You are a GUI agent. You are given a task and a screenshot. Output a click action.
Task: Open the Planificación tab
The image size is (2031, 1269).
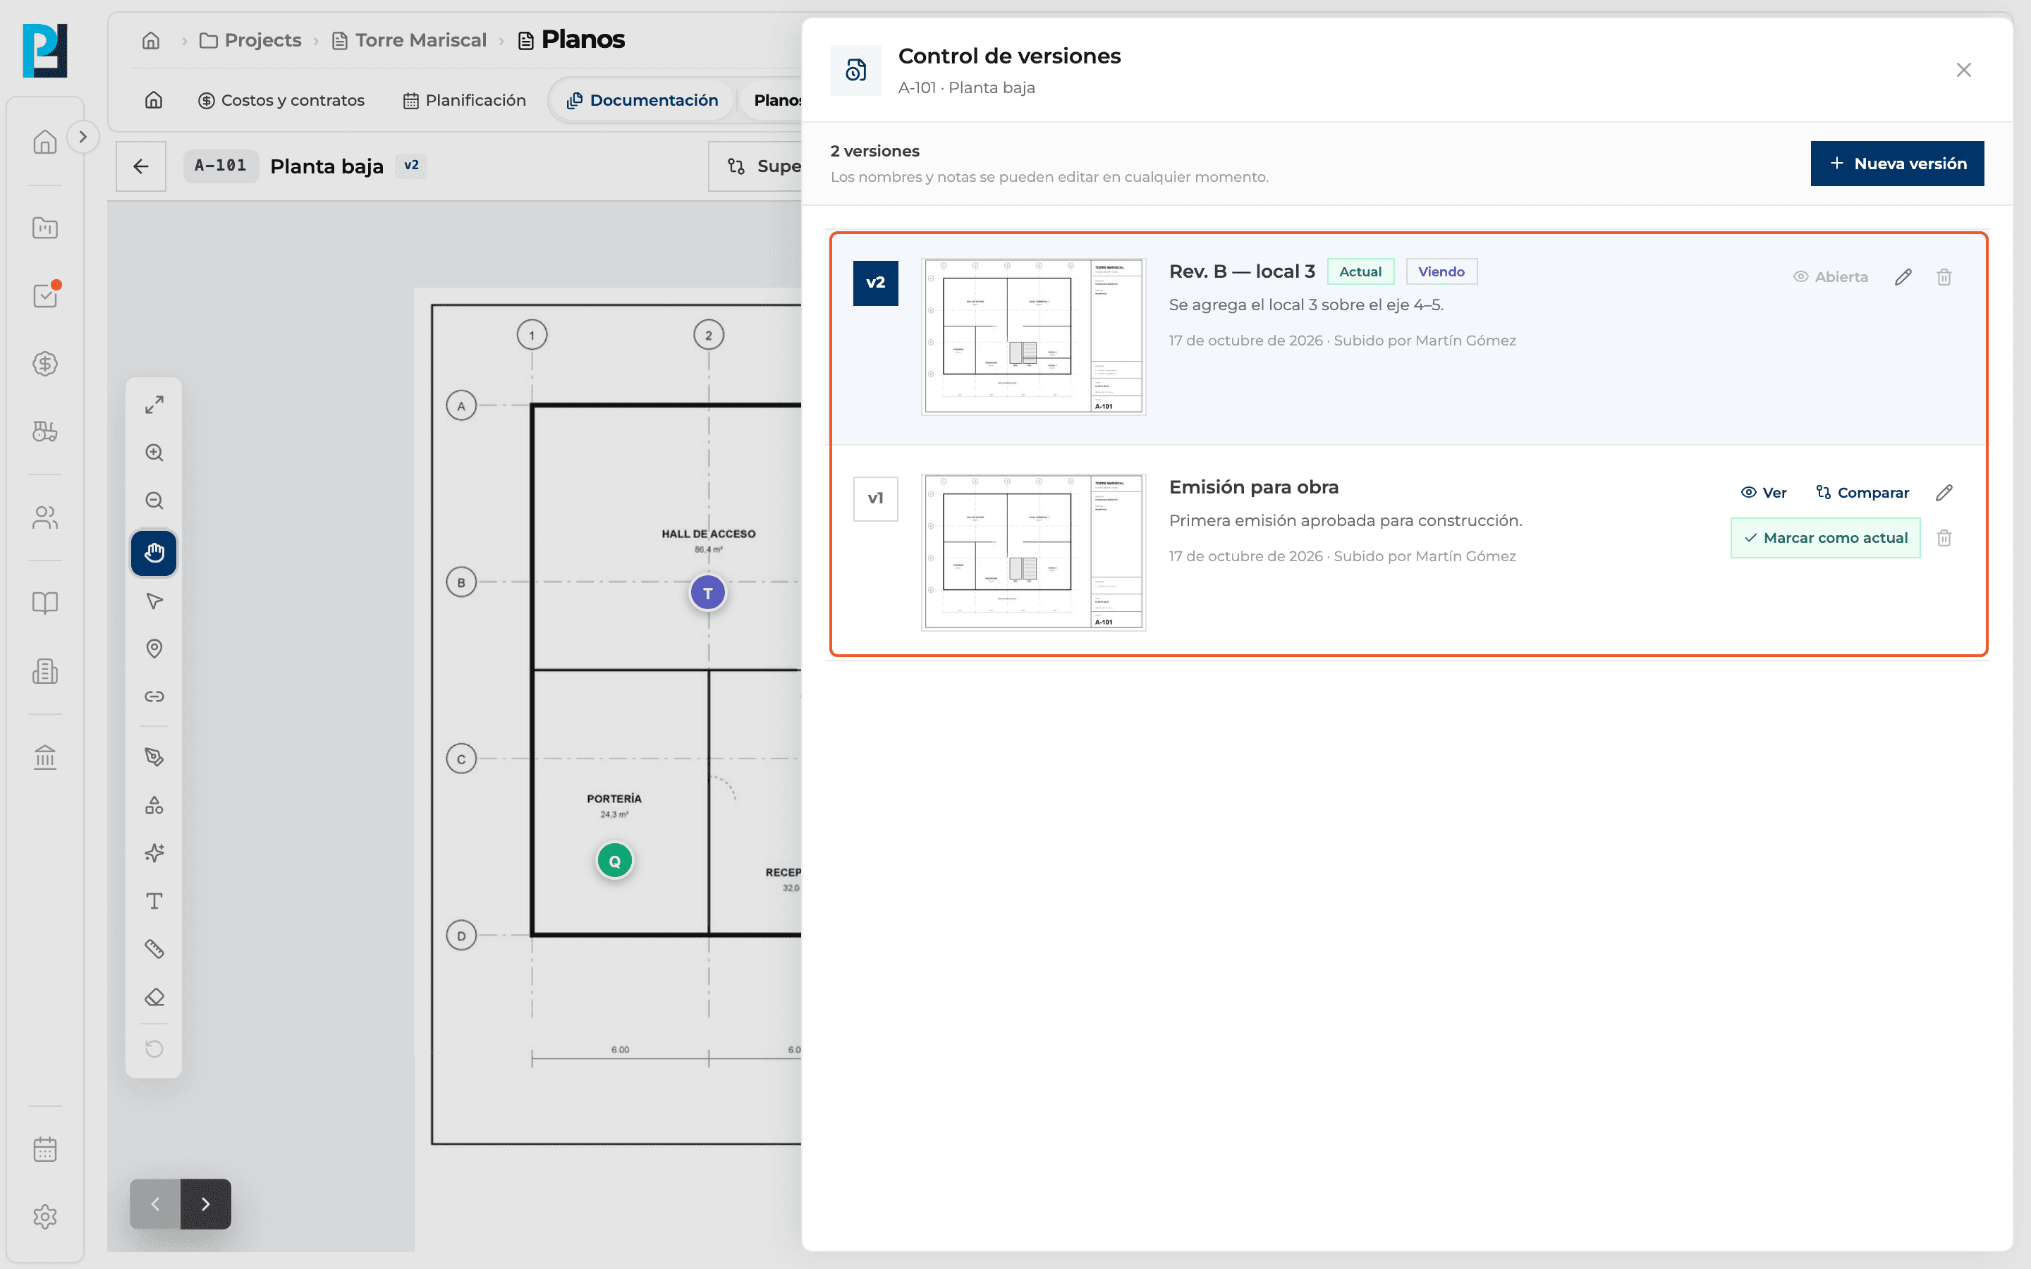click(464, 100)
